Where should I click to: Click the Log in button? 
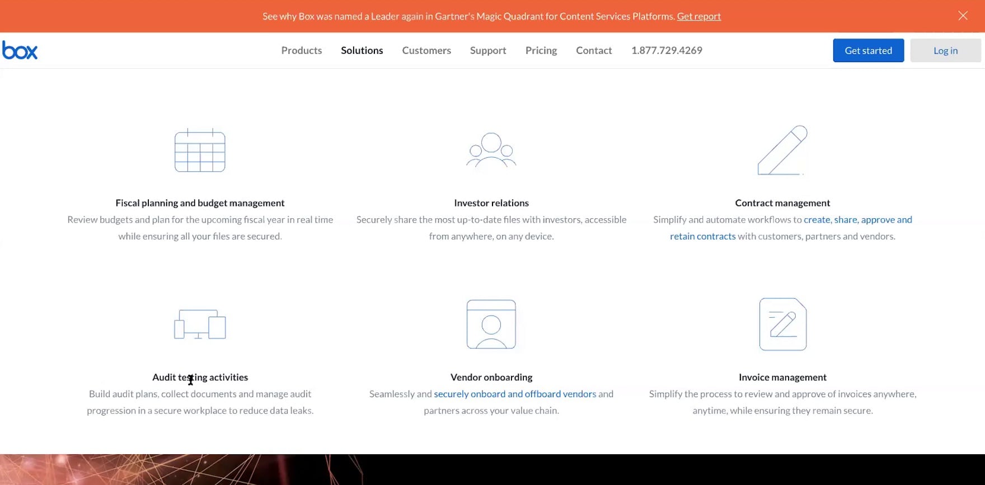click(x=945, y=50)
